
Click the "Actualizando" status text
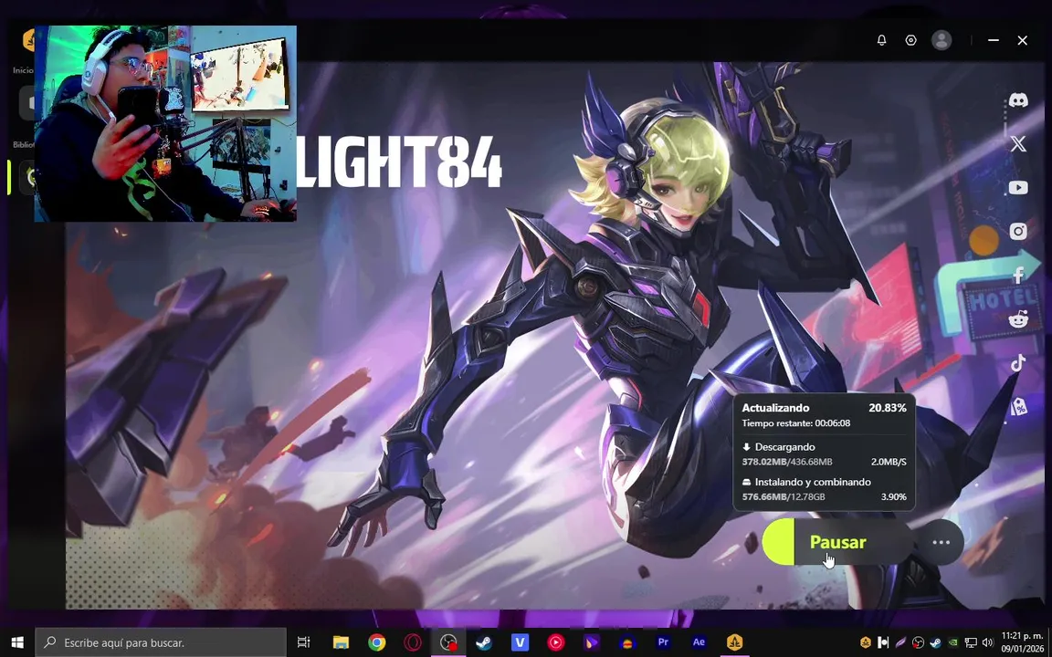pyautogui.click(x=775, y=408)
